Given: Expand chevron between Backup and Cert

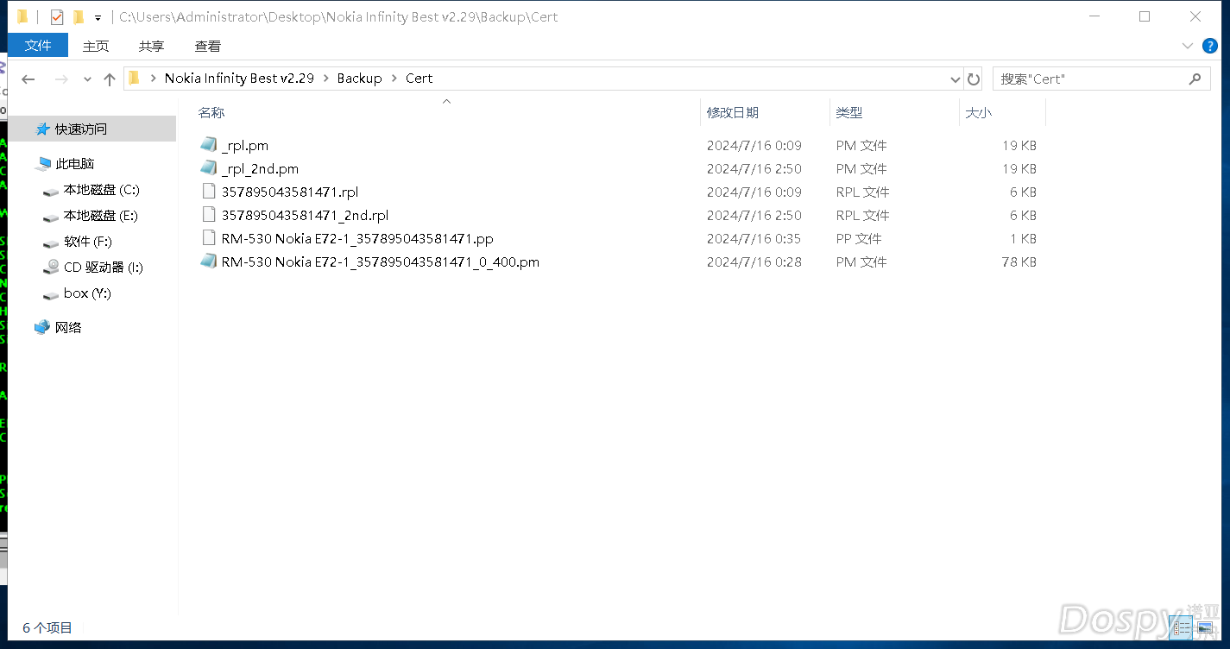Looking at the screenshot, I should (394, 79).
